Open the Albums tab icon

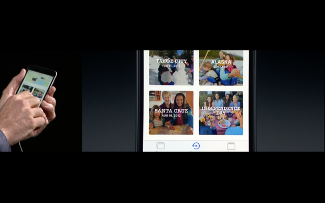click(231, 146)
